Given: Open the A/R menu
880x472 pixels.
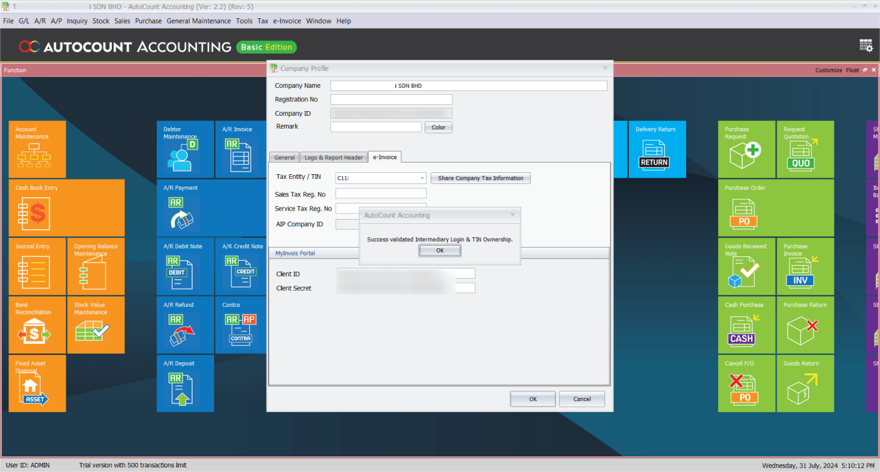Looking at the screenshot, I should click(40, 21).
